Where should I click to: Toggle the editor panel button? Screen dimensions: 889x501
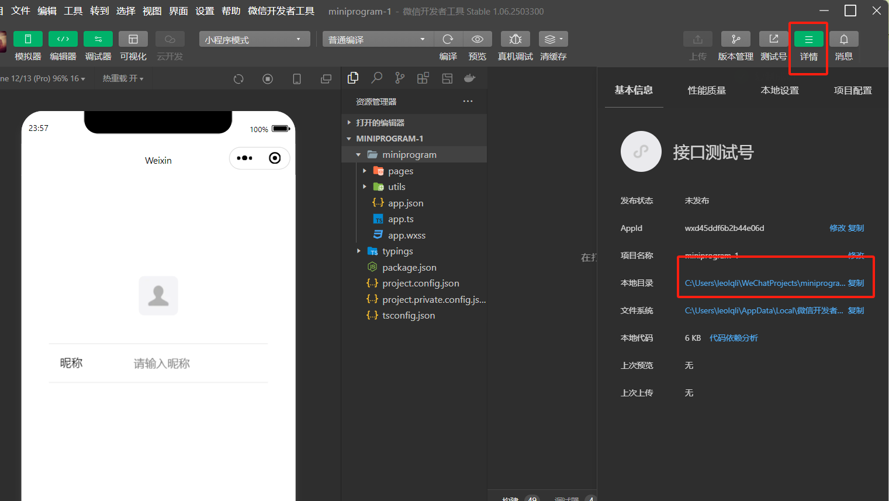click(63, 39)
